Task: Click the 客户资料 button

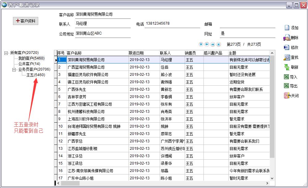Action: (26, 21)
